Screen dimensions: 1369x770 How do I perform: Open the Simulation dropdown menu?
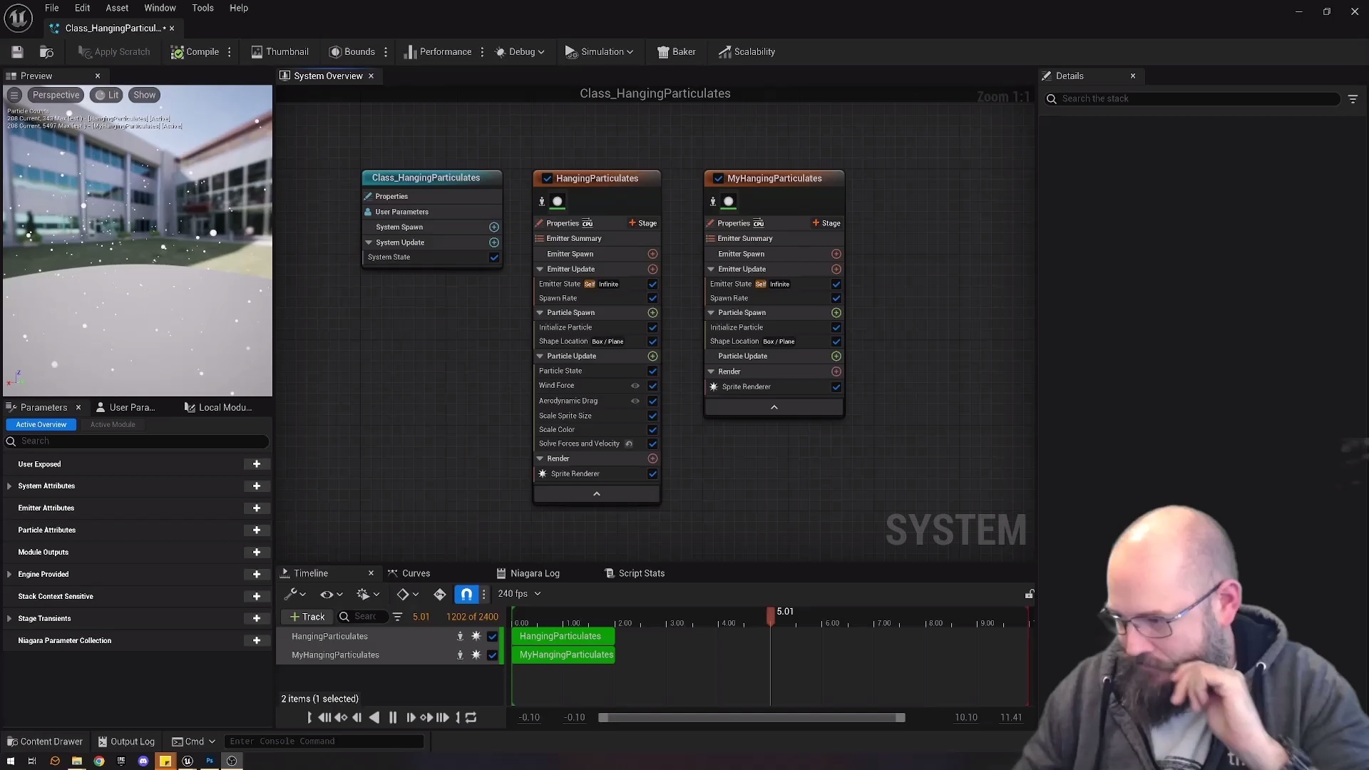(x=599, y=51)
